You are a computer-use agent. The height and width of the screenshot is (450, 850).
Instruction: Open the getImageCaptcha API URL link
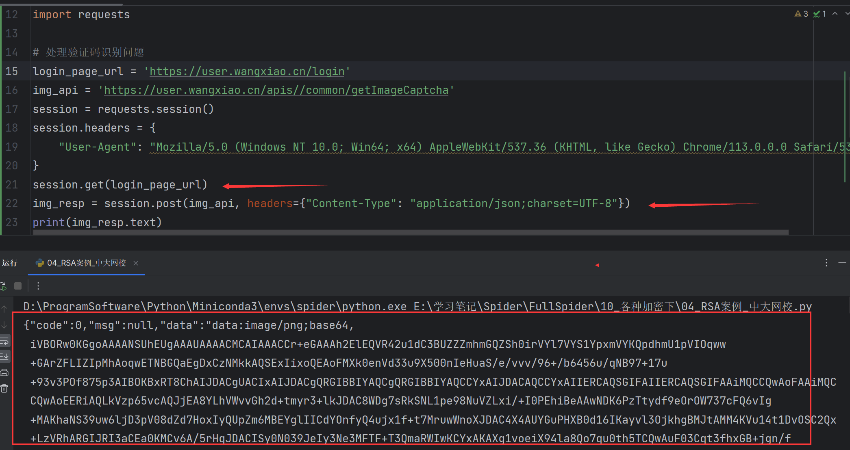[x=276, y=90]
